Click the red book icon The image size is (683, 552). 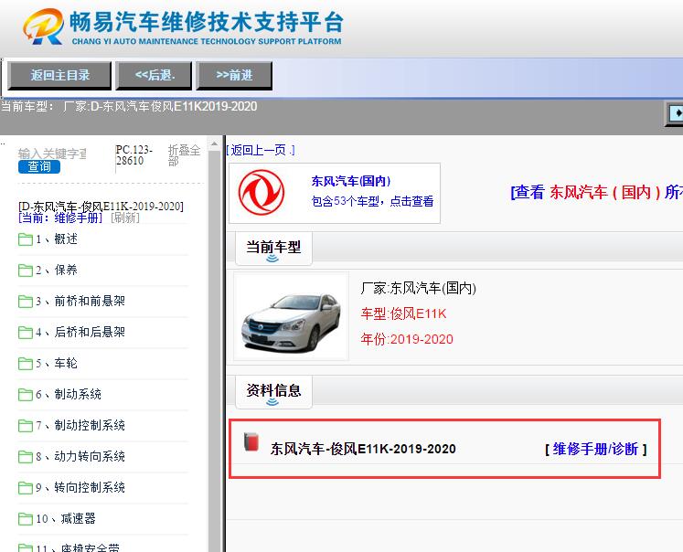(251, 441)
